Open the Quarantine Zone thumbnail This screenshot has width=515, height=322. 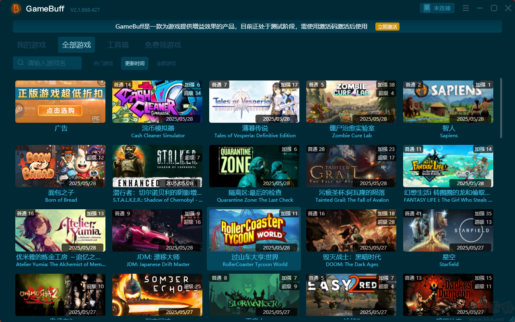(254, 166)
